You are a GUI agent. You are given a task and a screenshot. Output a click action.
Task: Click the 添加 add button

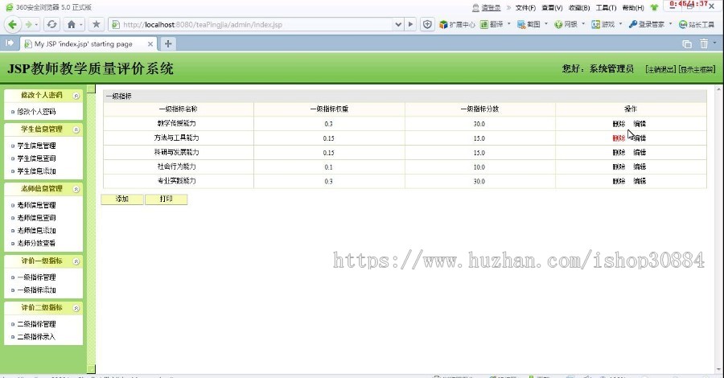[x=122, y=199]
